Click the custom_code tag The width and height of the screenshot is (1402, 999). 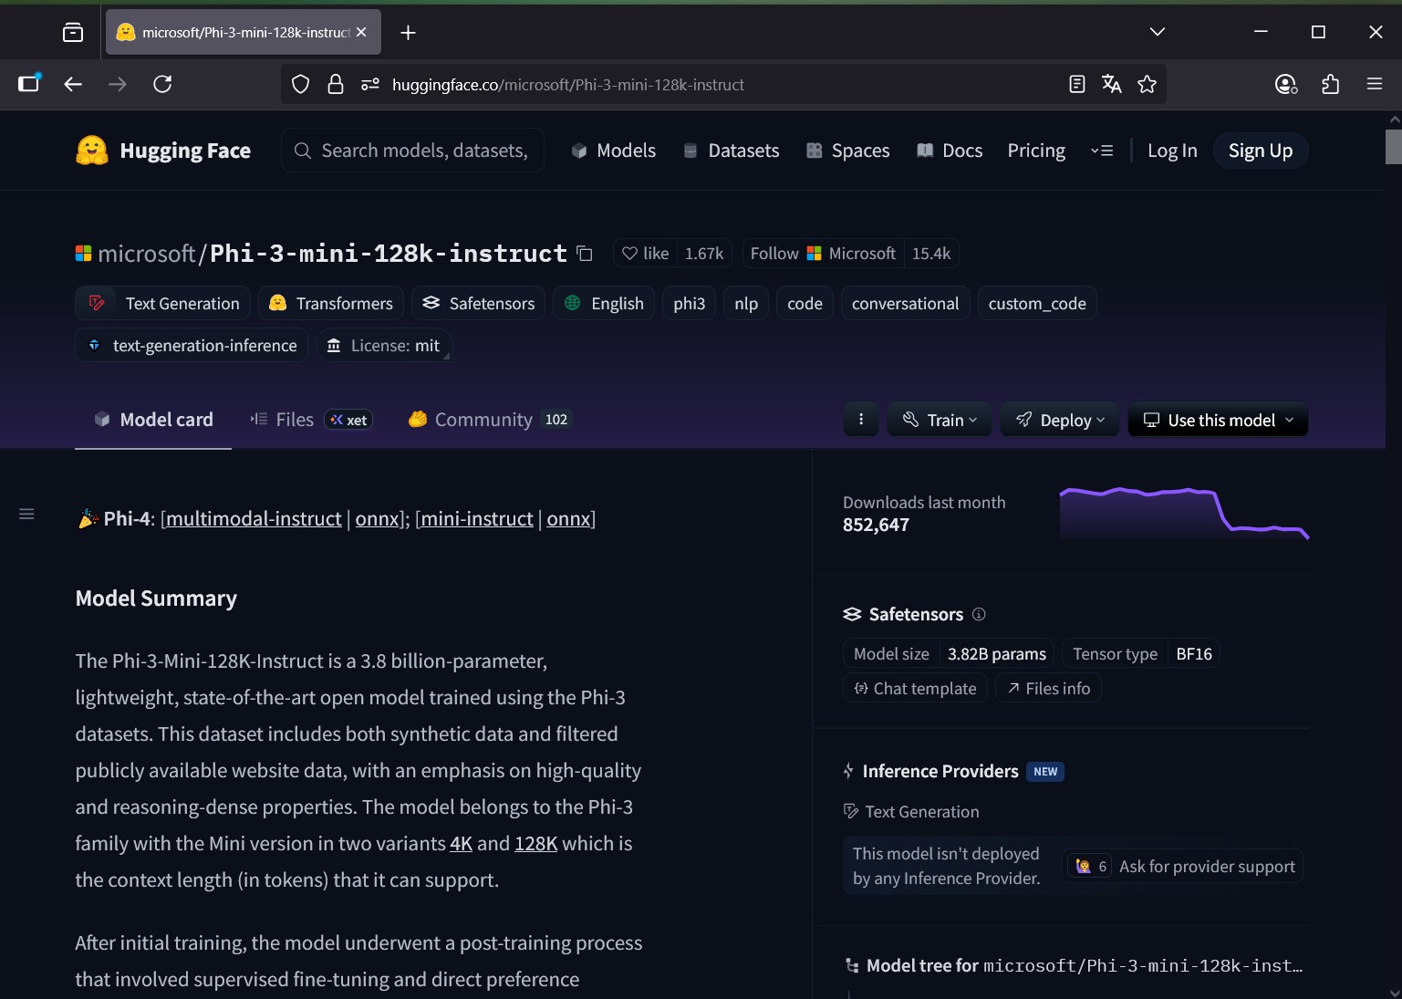coord(1037,304)
